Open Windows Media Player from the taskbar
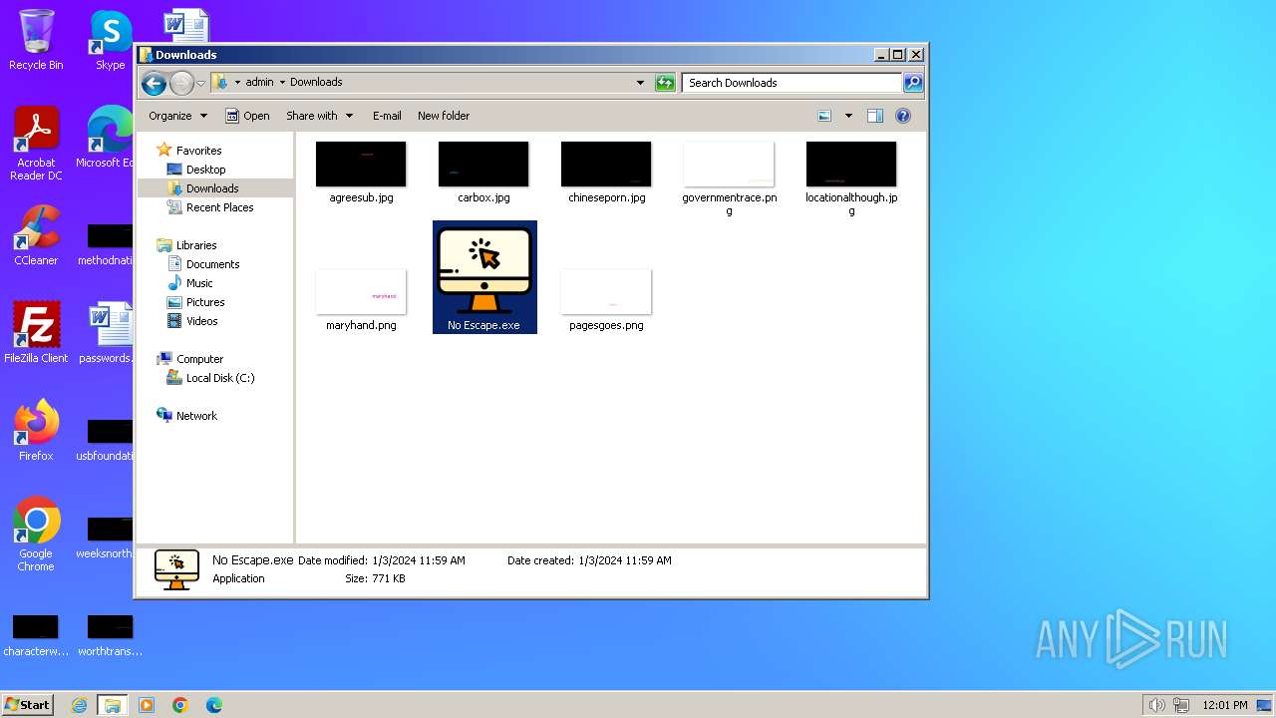The height and width of the screenshot is (718, 1276). coord(147,705)
